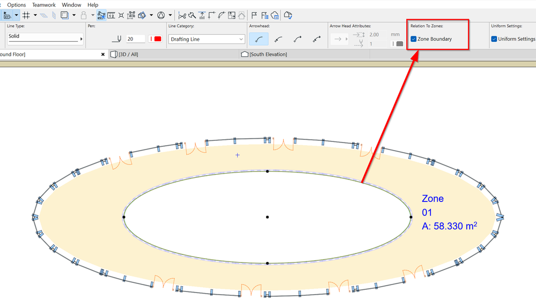The width and height of the screenshot is (536, 307).
Task: Click the cloud with calendar icon
Action: 275,16
